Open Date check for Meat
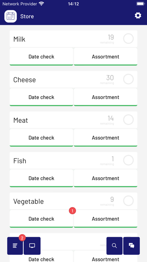This screenshot has height=262, width=147. click(41, 138)
